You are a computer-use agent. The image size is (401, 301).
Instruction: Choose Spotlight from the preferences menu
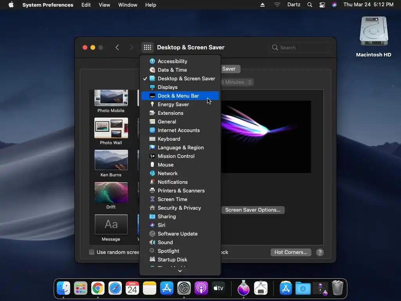click(180, 251)
